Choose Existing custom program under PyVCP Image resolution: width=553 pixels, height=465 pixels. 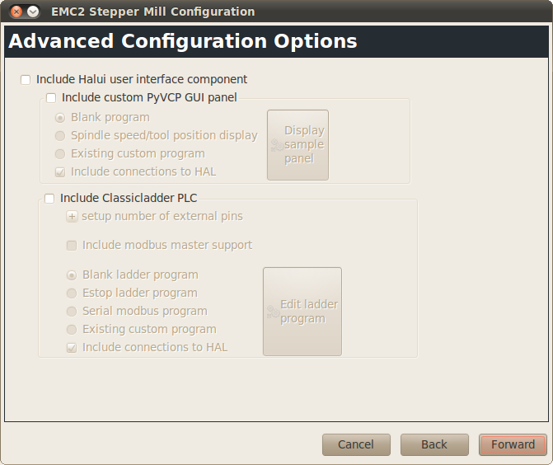[x=60, y=154]
